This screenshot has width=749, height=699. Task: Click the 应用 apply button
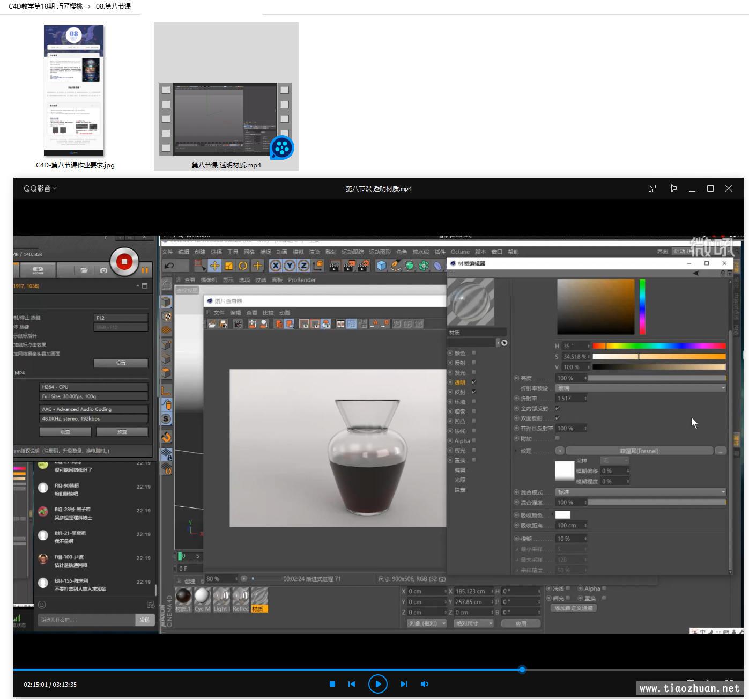pyautogui.click(x=521, y=623)
